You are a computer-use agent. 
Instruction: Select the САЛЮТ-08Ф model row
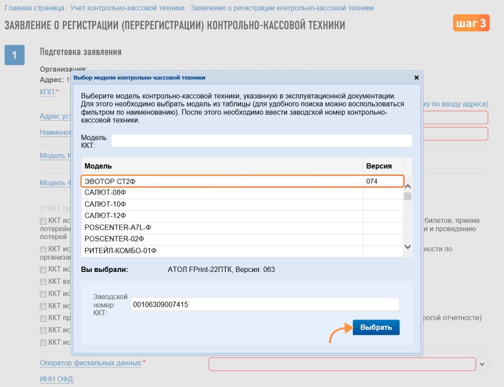[242, 193]
